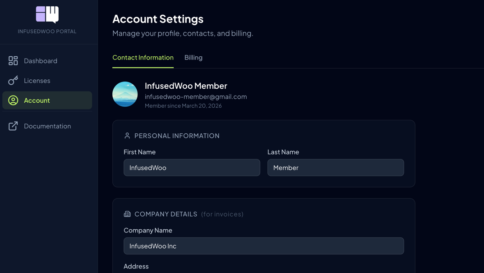484x273 pixels.
Task: Click the Company Name field
Action: point(263,246)
